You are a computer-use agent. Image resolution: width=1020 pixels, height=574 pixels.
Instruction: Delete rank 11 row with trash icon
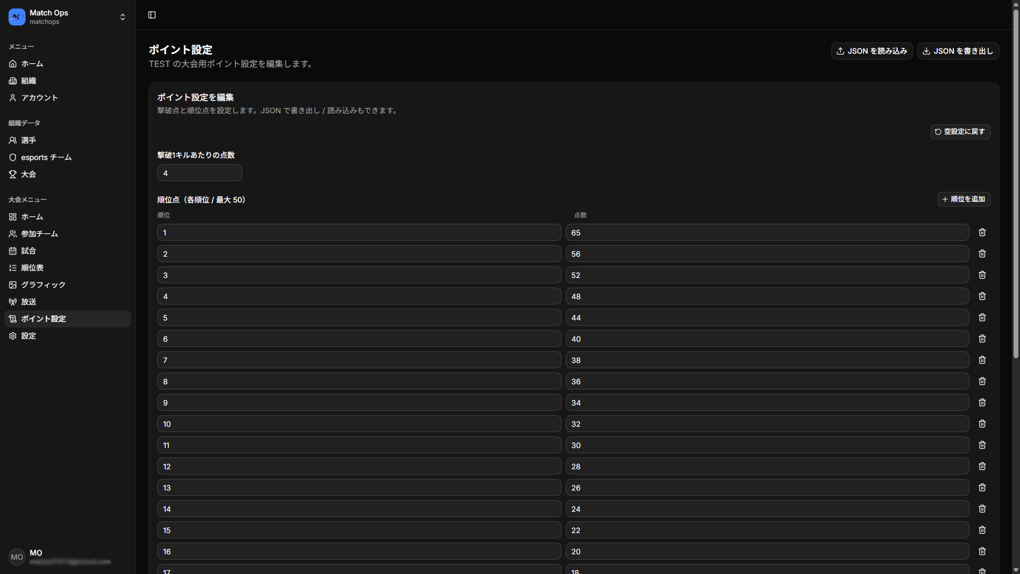coord(982,445)
